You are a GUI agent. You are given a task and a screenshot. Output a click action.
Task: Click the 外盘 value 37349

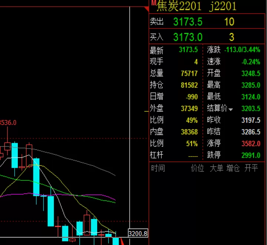[189, 108]
